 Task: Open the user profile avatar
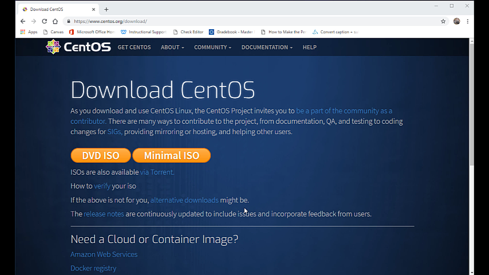click(456, 21)
